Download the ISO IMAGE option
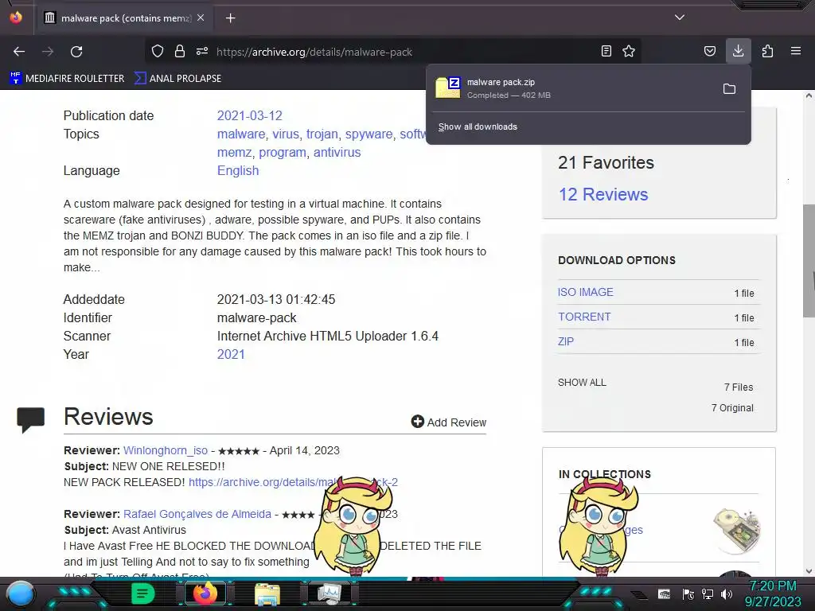 pyautogui.click(x=585, y=292)
